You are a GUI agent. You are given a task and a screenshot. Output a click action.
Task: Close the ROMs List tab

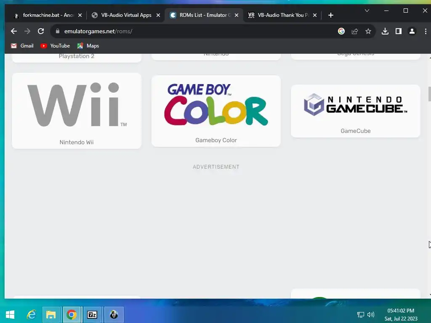click(237, 15)
